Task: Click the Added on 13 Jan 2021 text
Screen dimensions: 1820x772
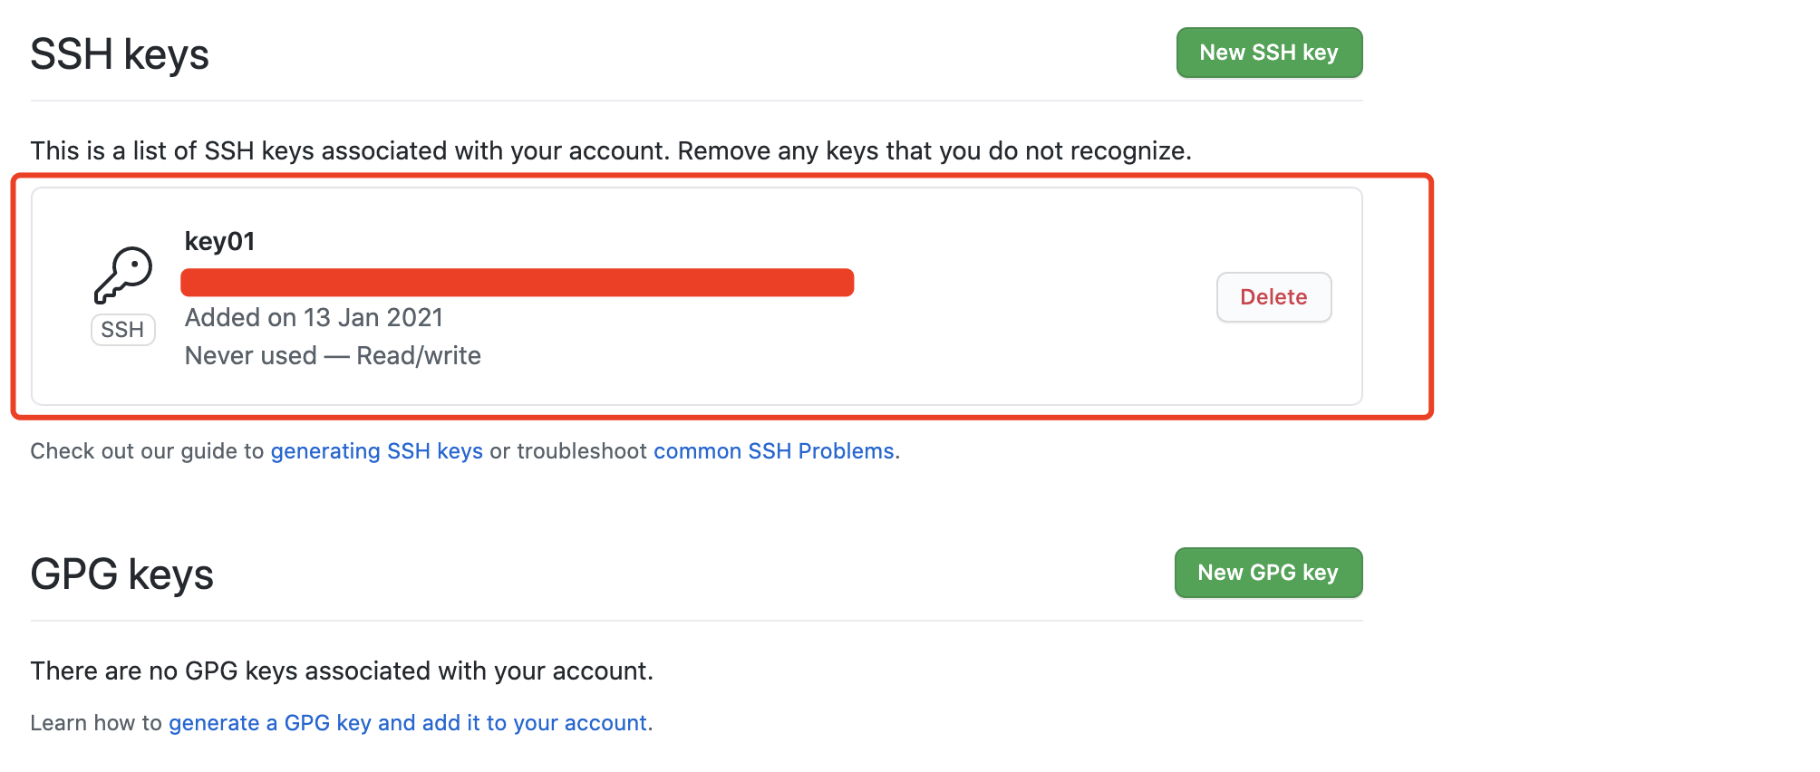Action: pyautogui.click(x=314, y=318)
